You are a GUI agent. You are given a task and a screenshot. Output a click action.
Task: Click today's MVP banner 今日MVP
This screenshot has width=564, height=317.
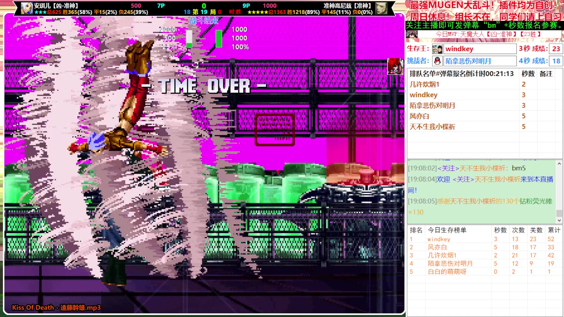pos(488,34)
